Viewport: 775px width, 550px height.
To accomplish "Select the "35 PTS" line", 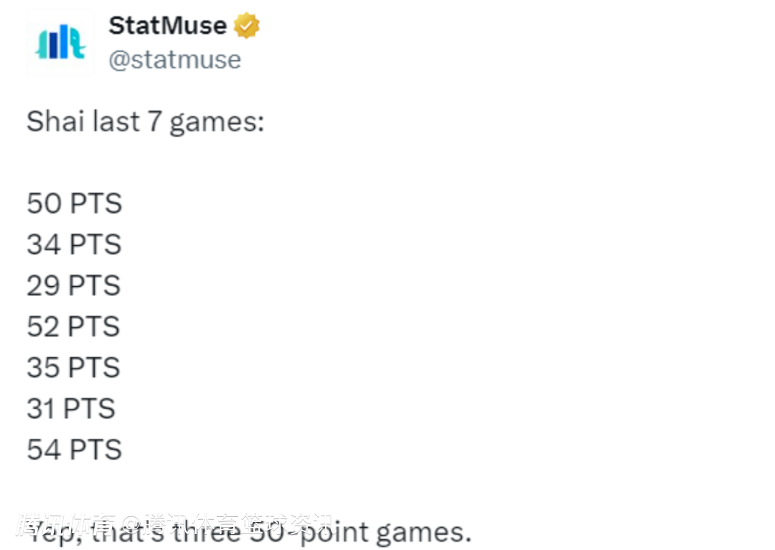I will pos(75,367).
